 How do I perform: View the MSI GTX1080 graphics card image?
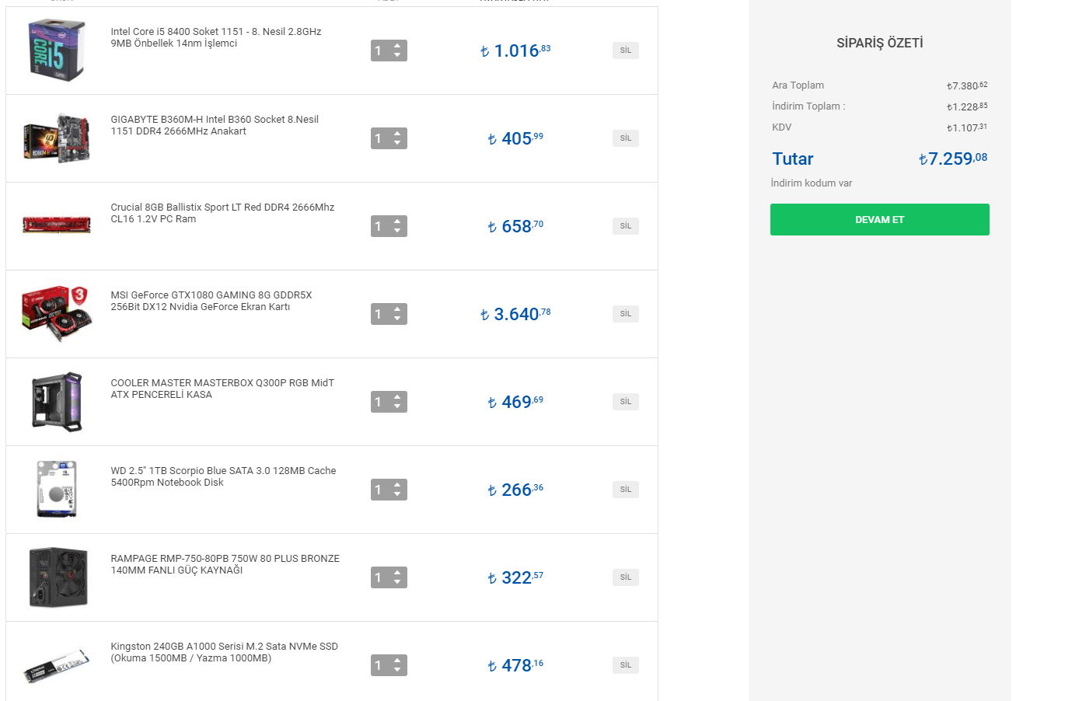[56, 314]
